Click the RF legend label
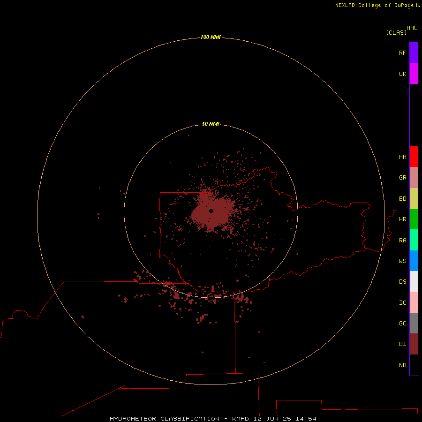Screen dimensions: 422x422 (403, 53)
